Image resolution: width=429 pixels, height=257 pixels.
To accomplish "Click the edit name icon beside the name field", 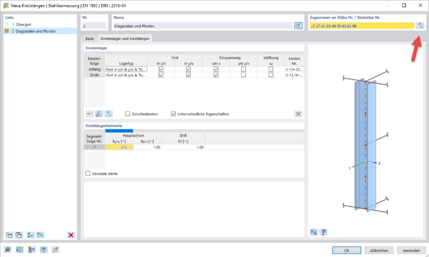I will pyautogui.click(x=298, y=26).
